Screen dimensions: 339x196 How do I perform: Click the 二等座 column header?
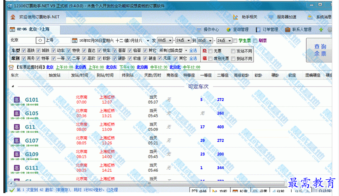[x=223, y=75]
